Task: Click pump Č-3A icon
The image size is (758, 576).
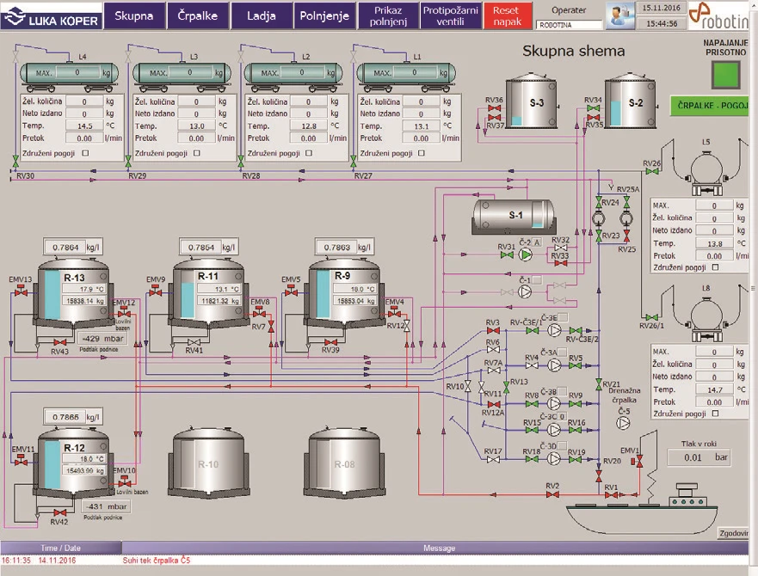Action: [x=553, y=365]
